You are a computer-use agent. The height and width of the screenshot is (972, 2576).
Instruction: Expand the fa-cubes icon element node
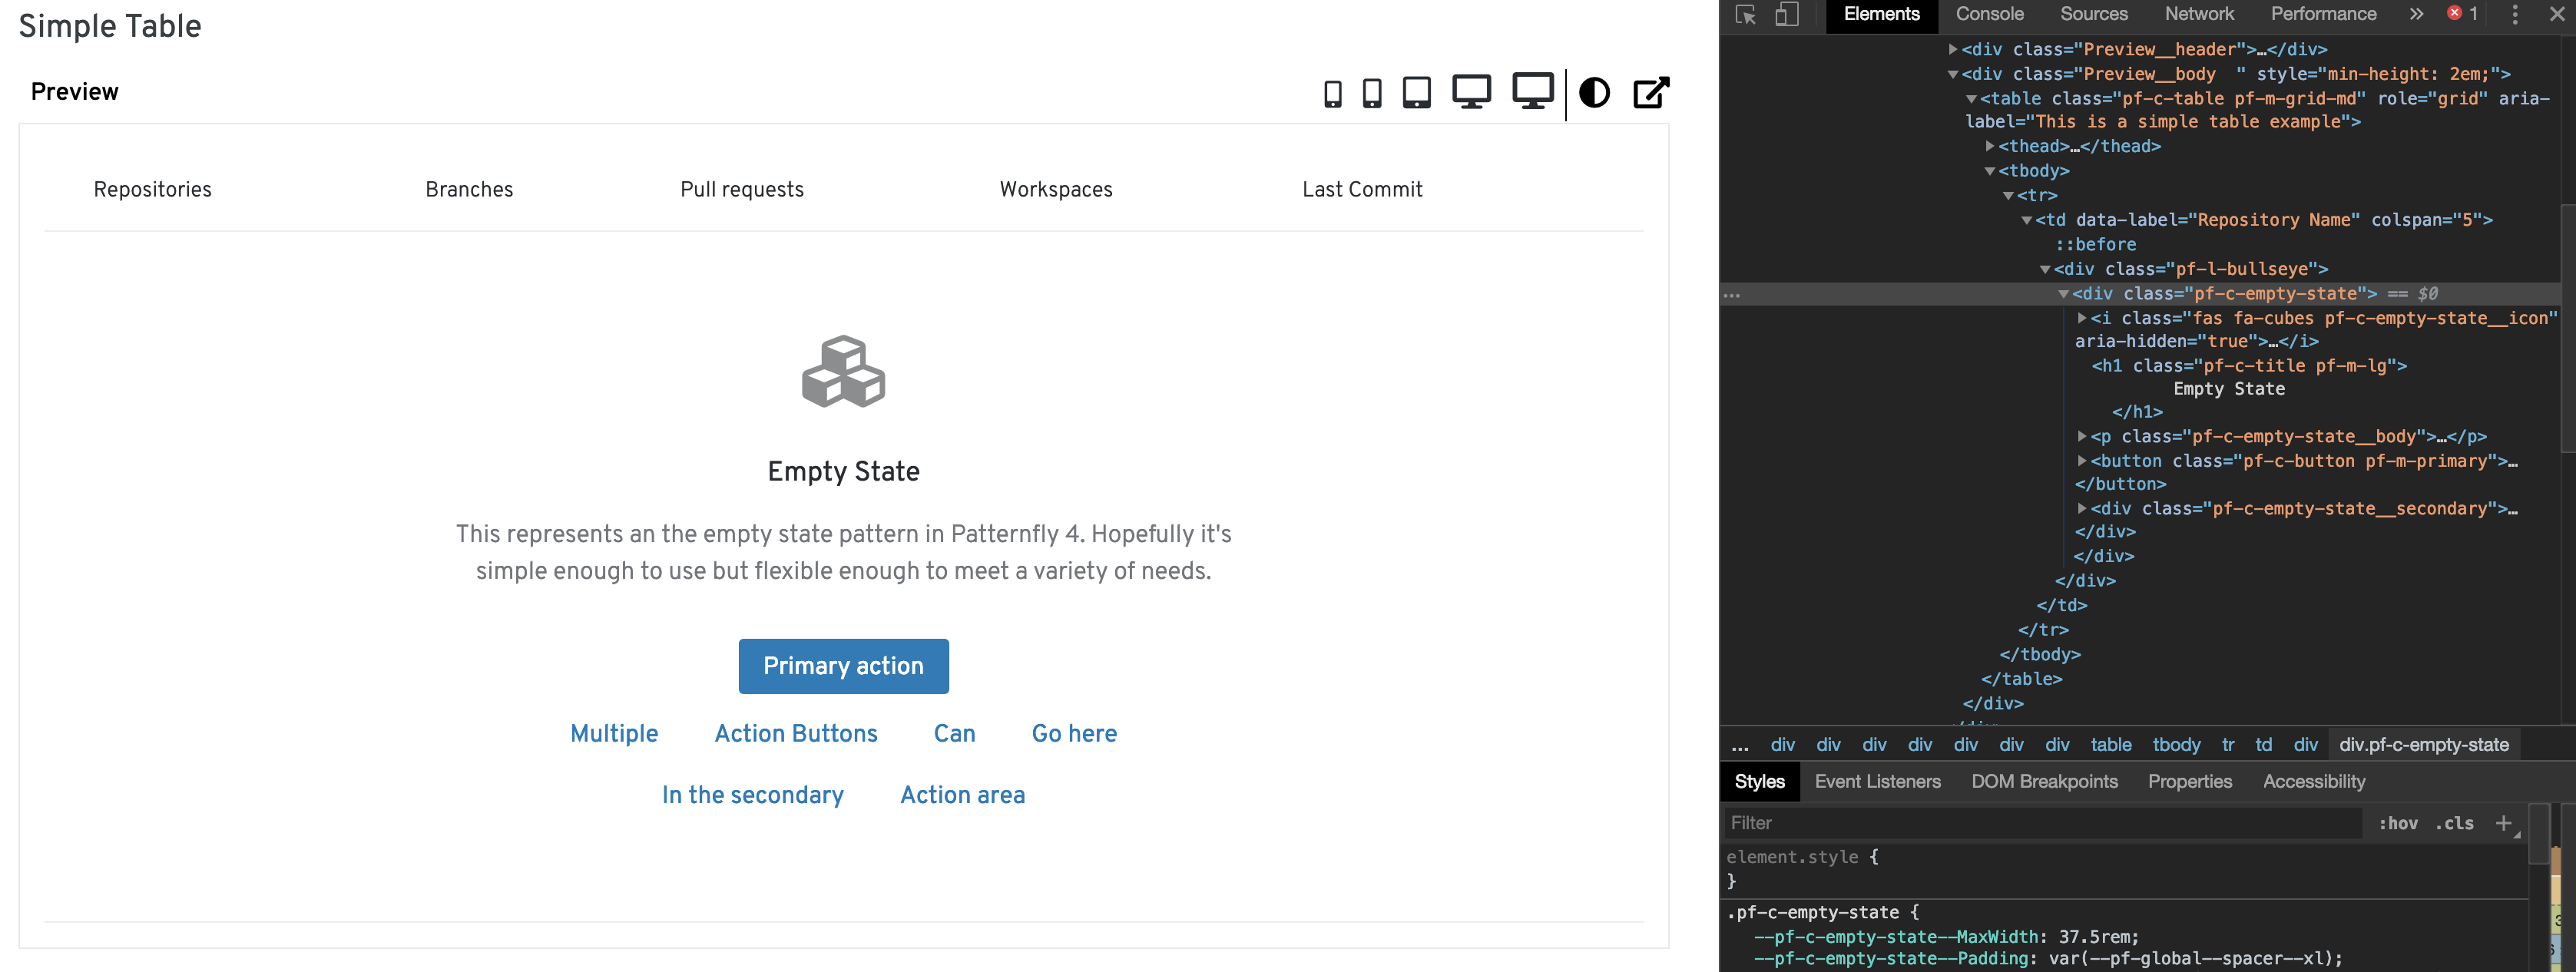click(x=2082, y=318)
